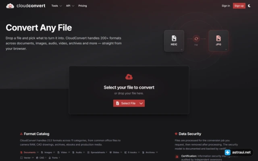
Task: Click the 'Data Security' heading
Action: (190, 134)
